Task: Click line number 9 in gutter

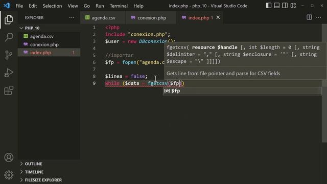Action: [94, 83]
